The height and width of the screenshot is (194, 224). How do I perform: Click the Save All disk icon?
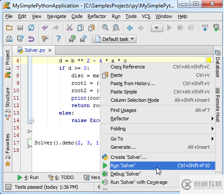coord(20,28)
